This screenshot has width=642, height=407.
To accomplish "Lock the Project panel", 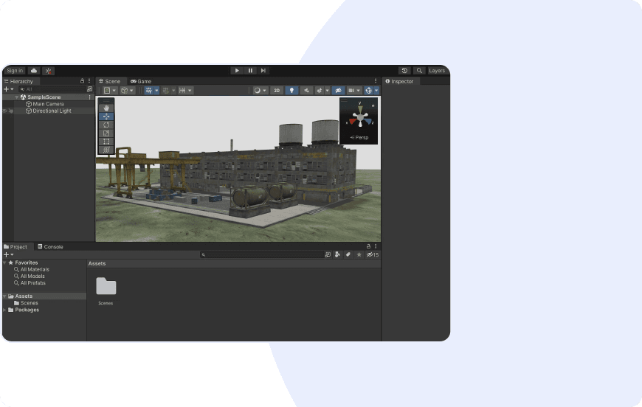I will [x=368, y=246].
